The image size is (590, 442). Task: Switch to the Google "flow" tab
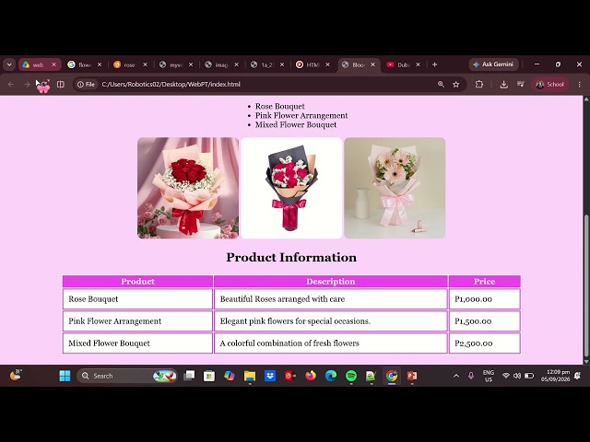click(85, 64)
